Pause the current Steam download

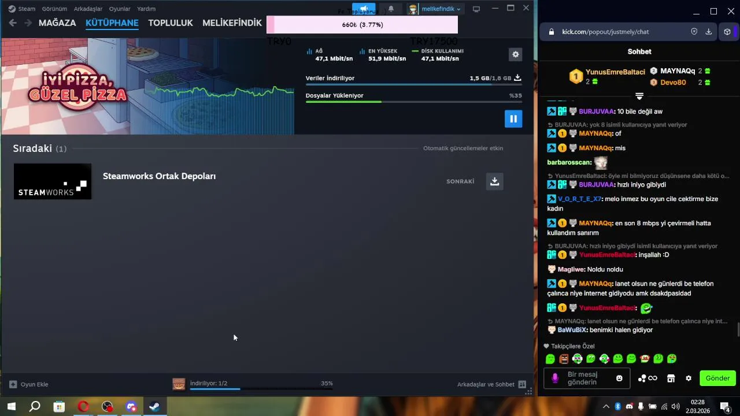513,118
